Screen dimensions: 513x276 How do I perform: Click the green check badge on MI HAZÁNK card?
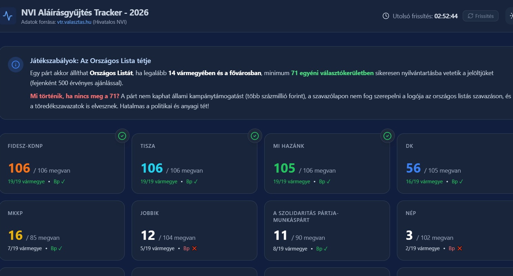[x=387, y=136]
